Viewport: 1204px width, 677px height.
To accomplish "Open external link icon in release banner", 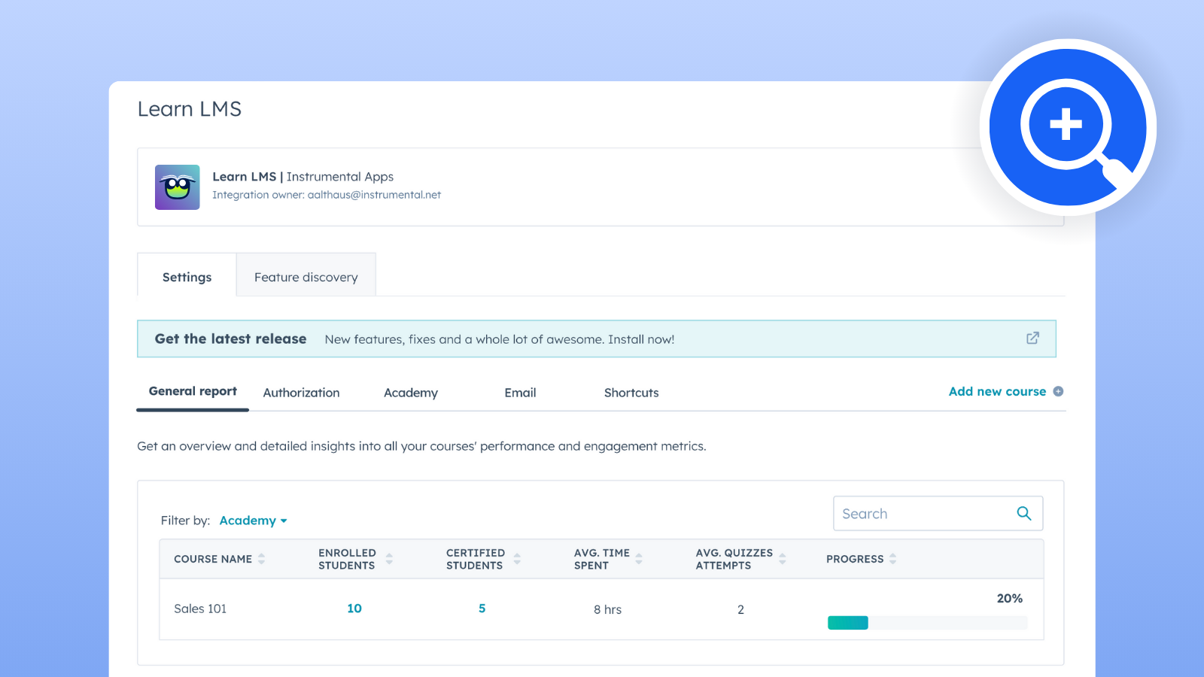I will (x=1032, y=338).
